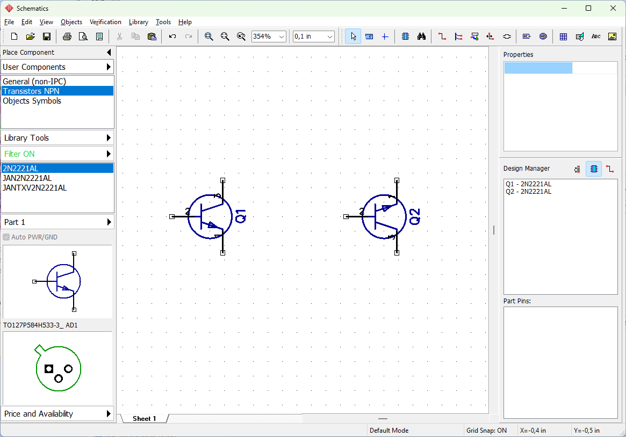
Task: Select the Connect Without Wire tool
Action: pyautogui.click(x=507, y=37)
